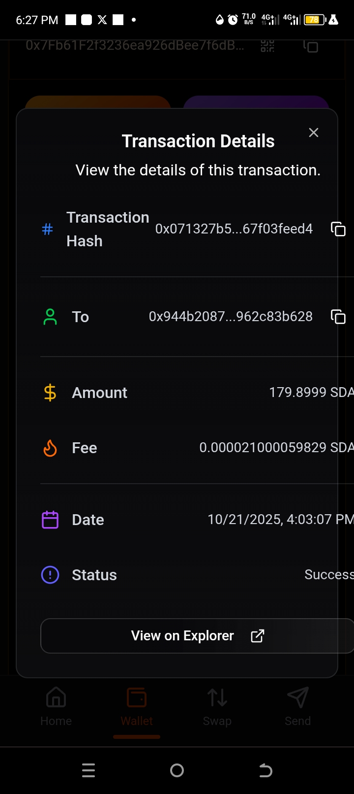Close the Transaction Details dialog
The width and height of the screenshot is (354, 794).
[x=314, y=132]
